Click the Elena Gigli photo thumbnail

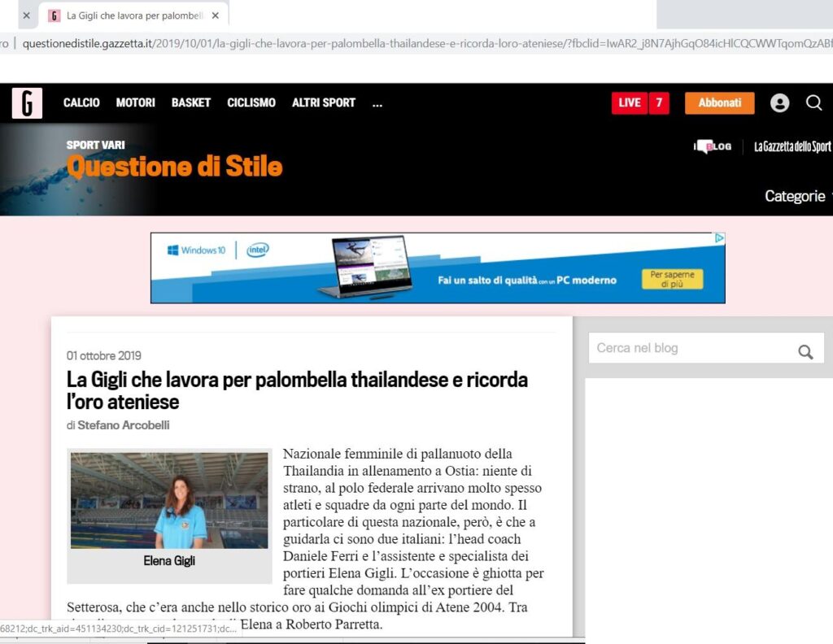(169, 500)
